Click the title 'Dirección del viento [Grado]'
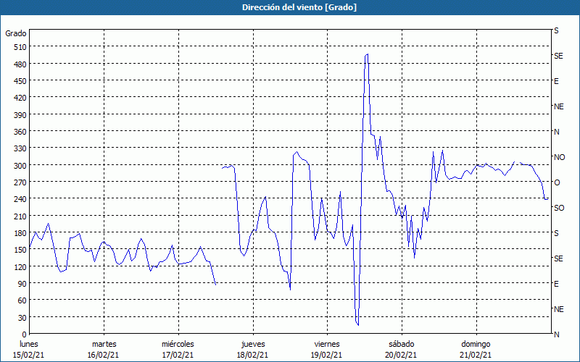Viewport: 580px width, 362px height. 299,7
